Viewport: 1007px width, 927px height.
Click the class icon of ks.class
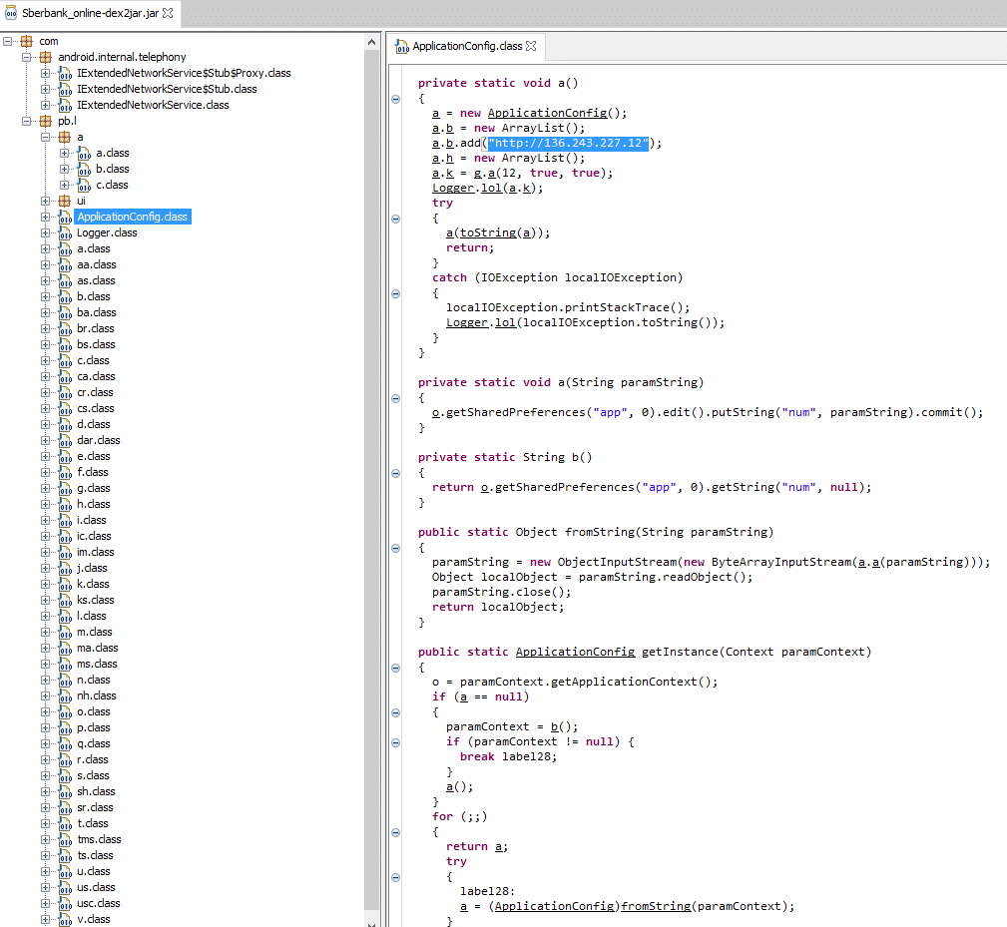pyautogui.click(x=64, y=601)
